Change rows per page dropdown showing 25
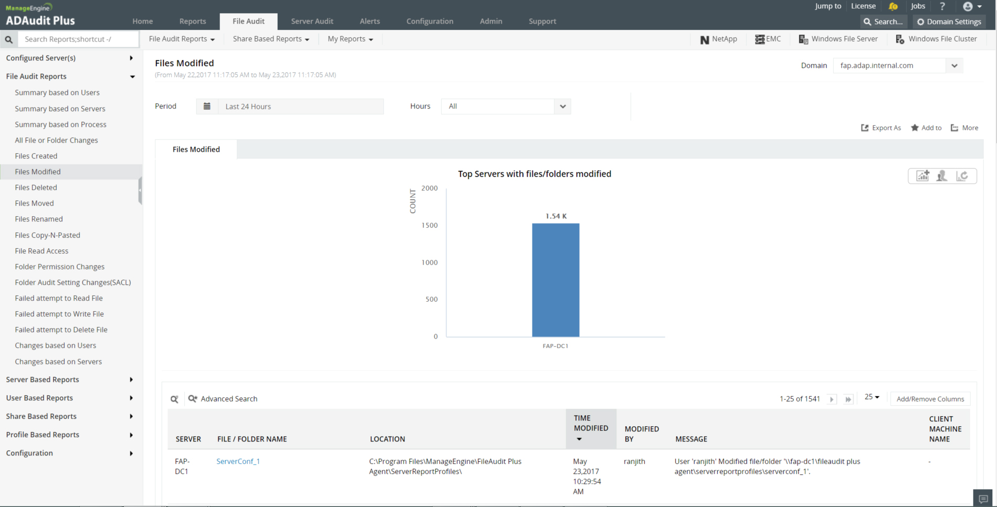997x507 pixels. [x=872, y=397]
